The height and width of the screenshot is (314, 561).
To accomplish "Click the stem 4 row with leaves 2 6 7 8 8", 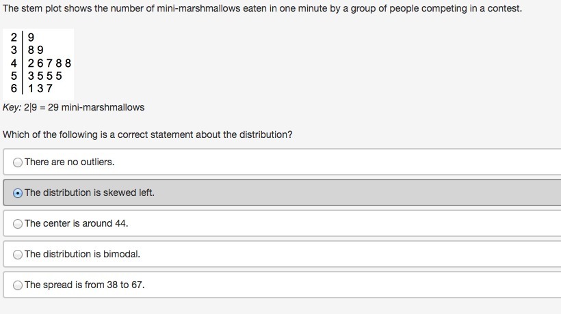I will 49,63.
